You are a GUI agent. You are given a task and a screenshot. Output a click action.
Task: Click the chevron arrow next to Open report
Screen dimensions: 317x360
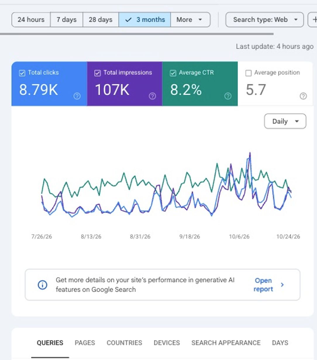[x=282, y=285]
